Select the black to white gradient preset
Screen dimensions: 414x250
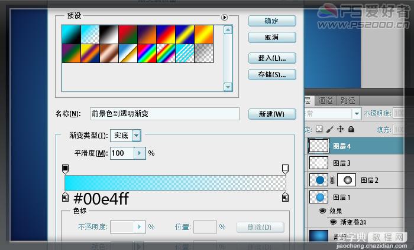pyautogui.click(x=109, y=34)
